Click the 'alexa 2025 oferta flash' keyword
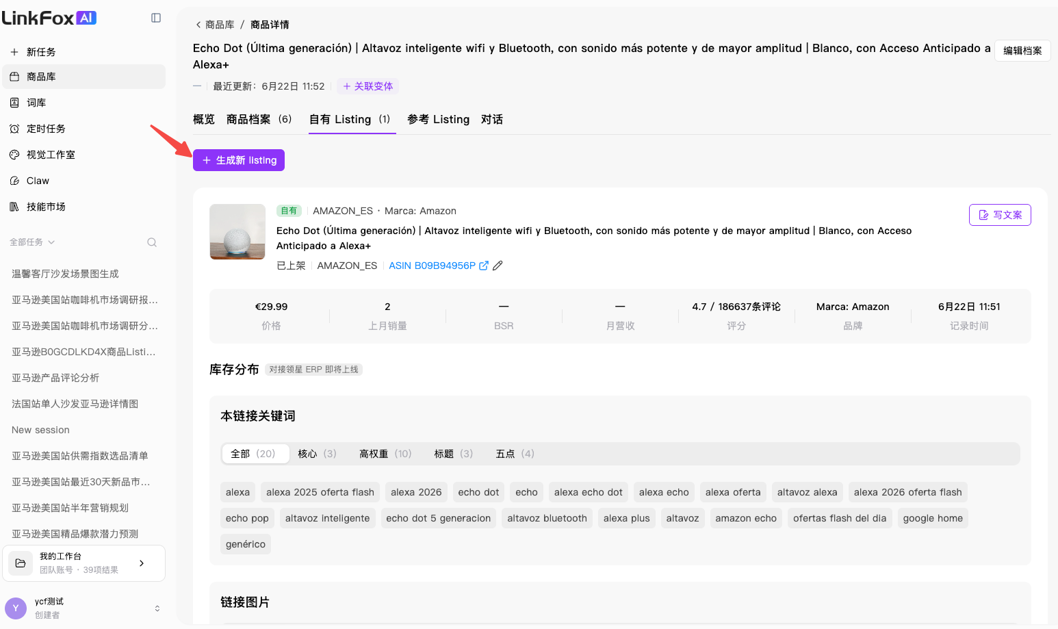Image resolution: width=1058 pixels, height=629 pixels. click(x=320, y=492)
